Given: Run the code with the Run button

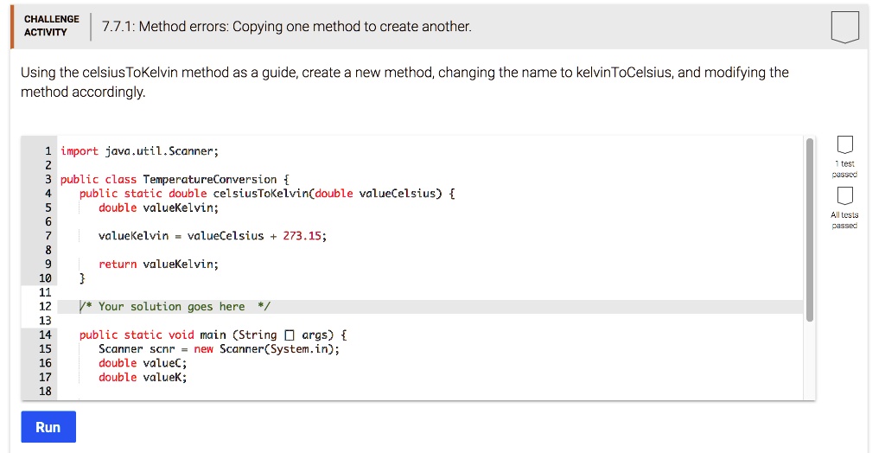Looking at the screenshot, I should coord(48,427).
